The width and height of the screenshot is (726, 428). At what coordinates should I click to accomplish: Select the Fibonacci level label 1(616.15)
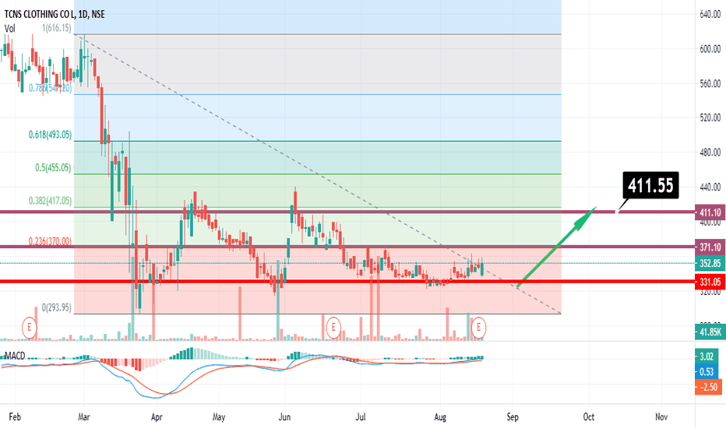57,28
